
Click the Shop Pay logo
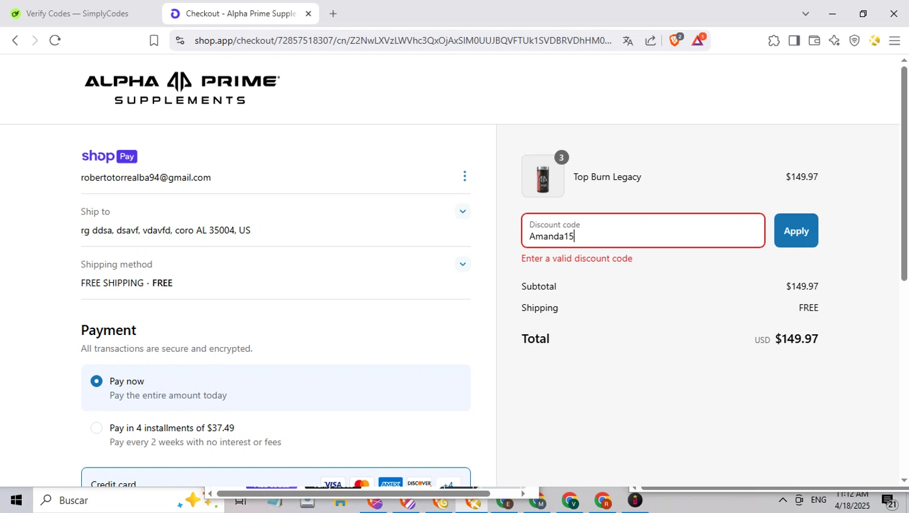tap(109, 156)
